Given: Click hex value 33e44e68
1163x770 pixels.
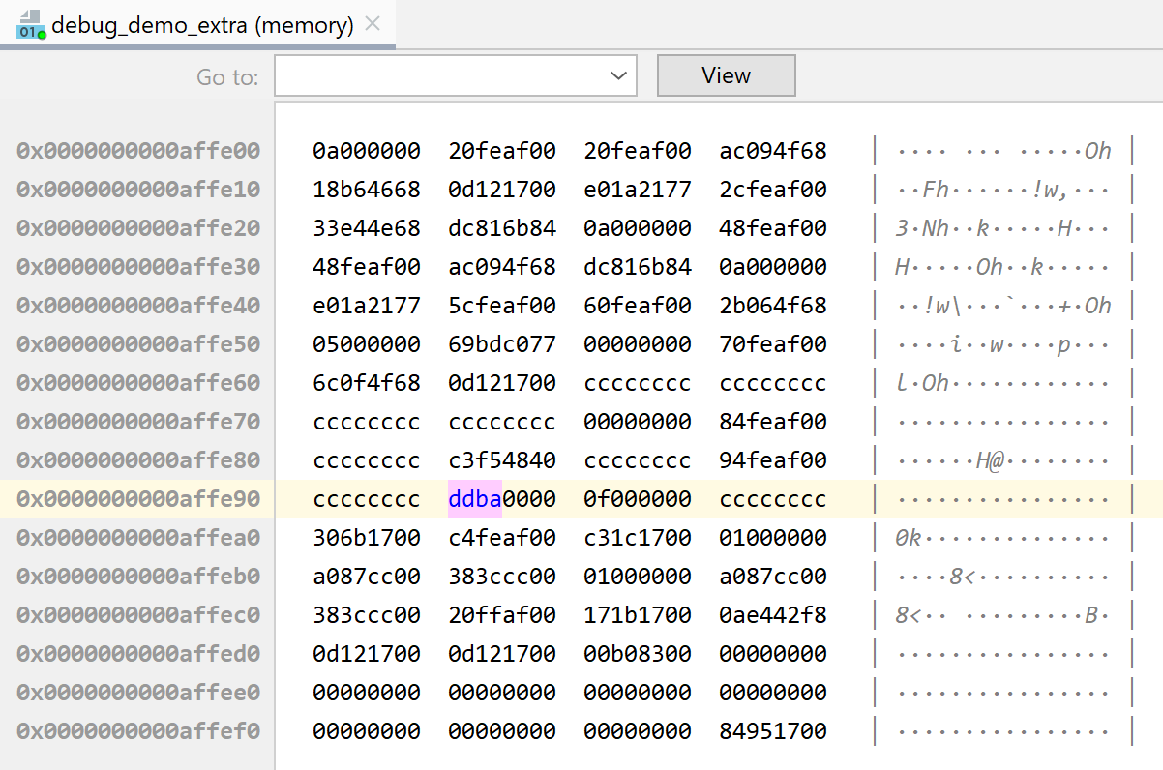Looking at the screenshot, I should 367,228.
